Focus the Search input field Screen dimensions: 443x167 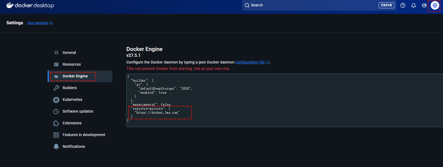[x=319, y=5]
